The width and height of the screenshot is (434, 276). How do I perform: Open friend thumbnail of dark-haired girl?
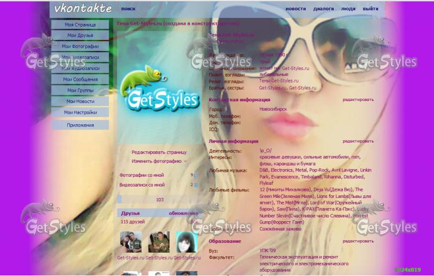(x=187, y=242)
